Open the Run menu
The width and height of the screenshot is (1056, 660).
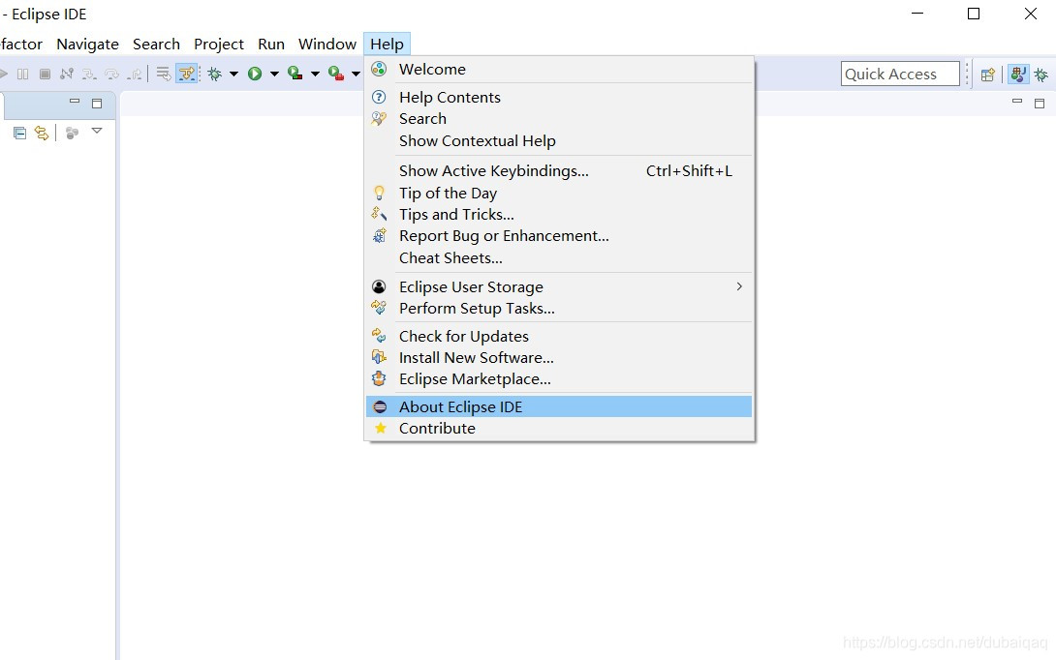tap(270, 44)
